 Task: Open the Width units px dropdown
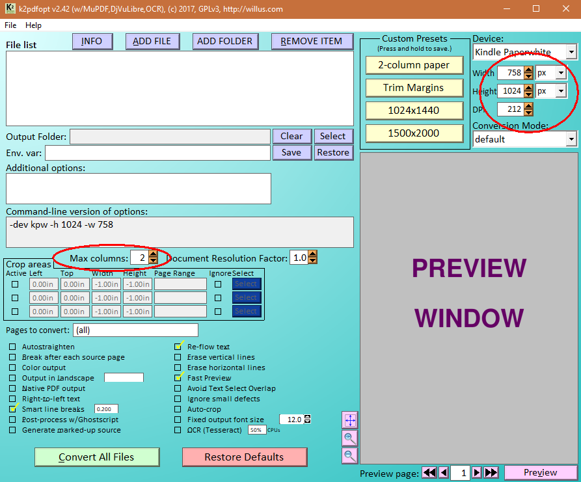(551, 73)
